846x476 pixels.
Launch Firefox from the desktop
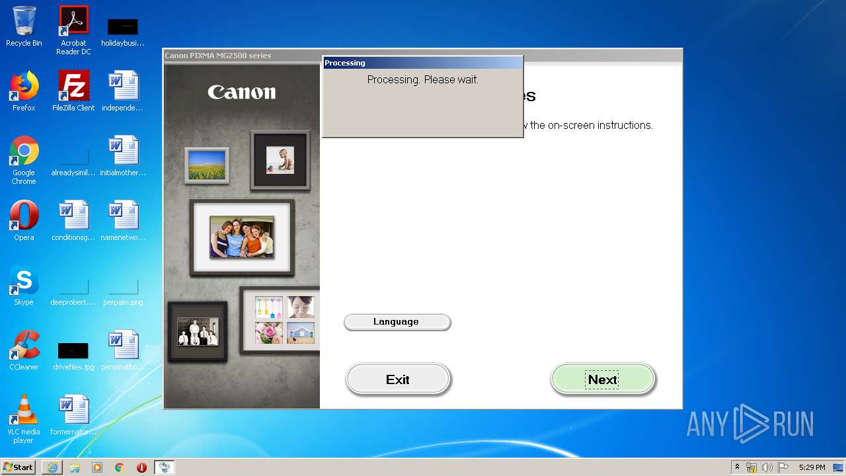click(24, 91)
